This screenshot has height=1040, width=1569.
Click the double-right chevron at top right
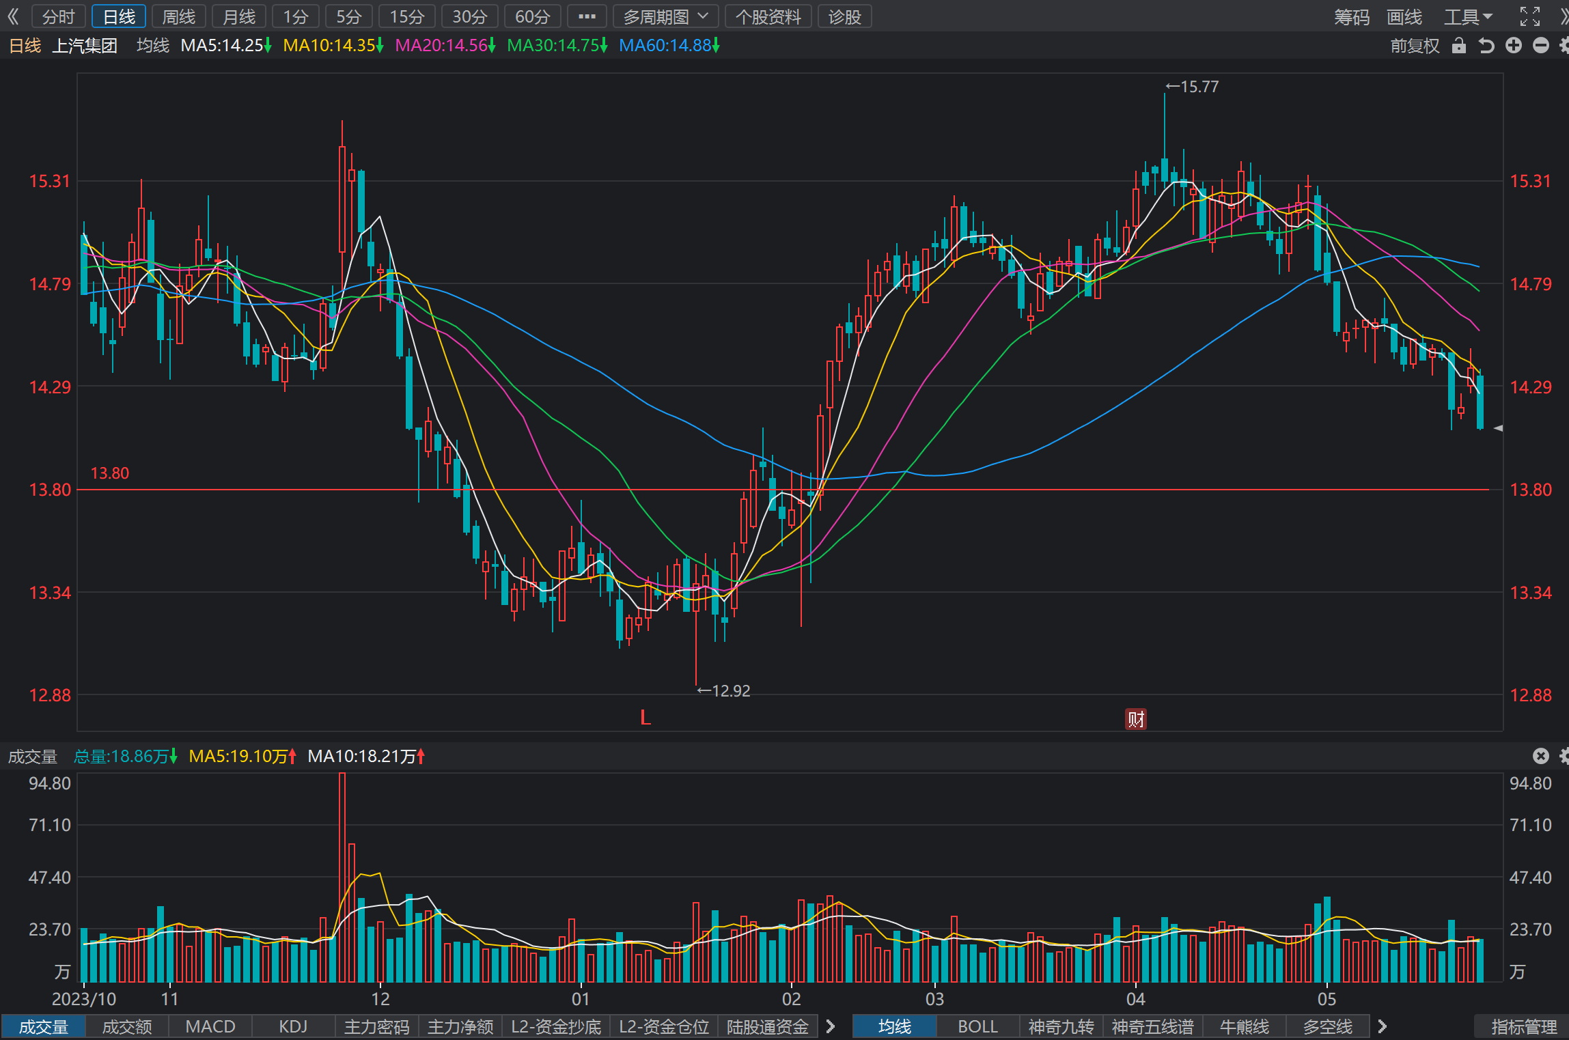point(1564,16)
